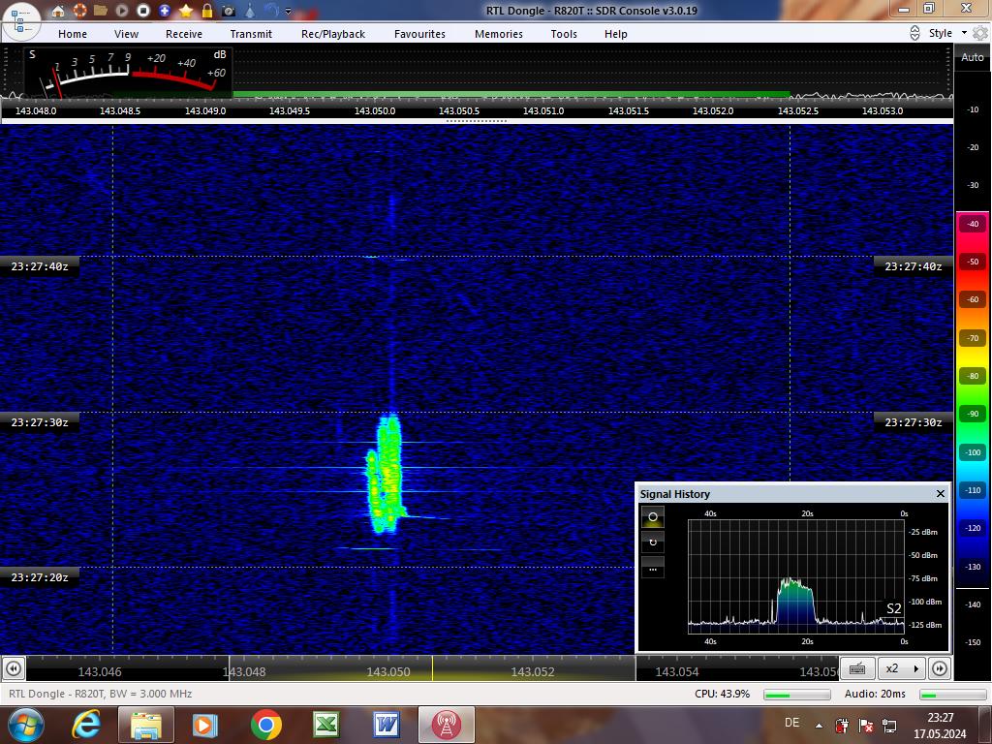Viewport: 992px width, 744px height.
Task: Start the radio with the play icon
Action: [122, 10]
